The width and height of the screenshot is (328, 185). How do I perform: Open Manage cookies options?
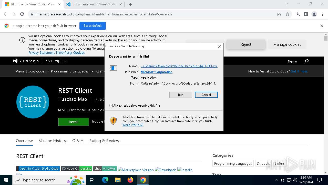pyautogui.click(x=287, y=44)
